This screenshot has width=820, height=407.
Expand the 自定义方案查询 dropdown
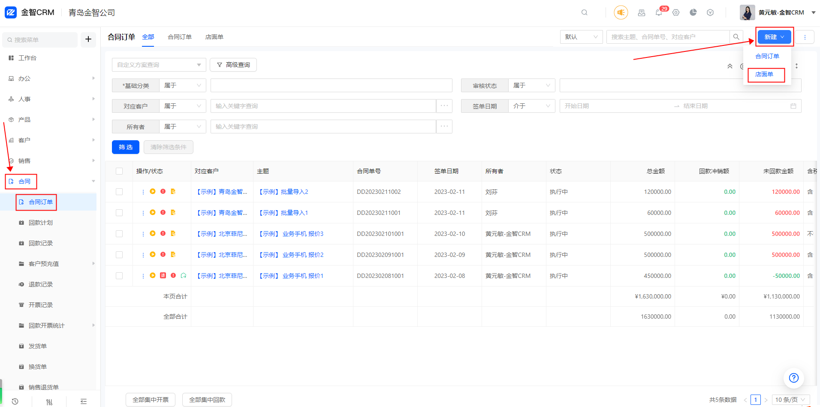pos(159,65)
